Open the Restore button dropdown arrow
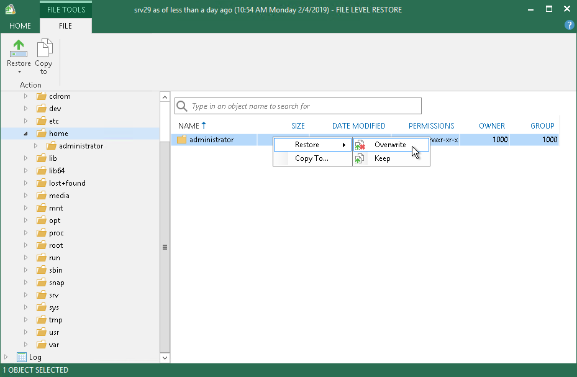Viewport: 577px width, 377px height. [x=19, y=72]
